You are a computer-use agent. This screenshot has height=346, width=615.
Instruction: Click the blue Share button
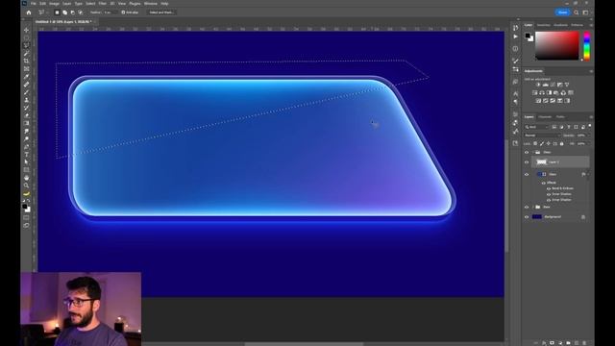[x=562, y=12]
